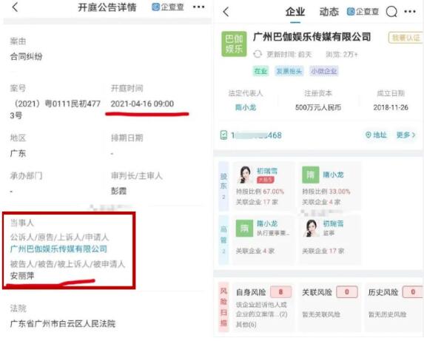Open 关联风险 count badge 0
This screenshot has width=424, height=341.
(x=347, y=292)
